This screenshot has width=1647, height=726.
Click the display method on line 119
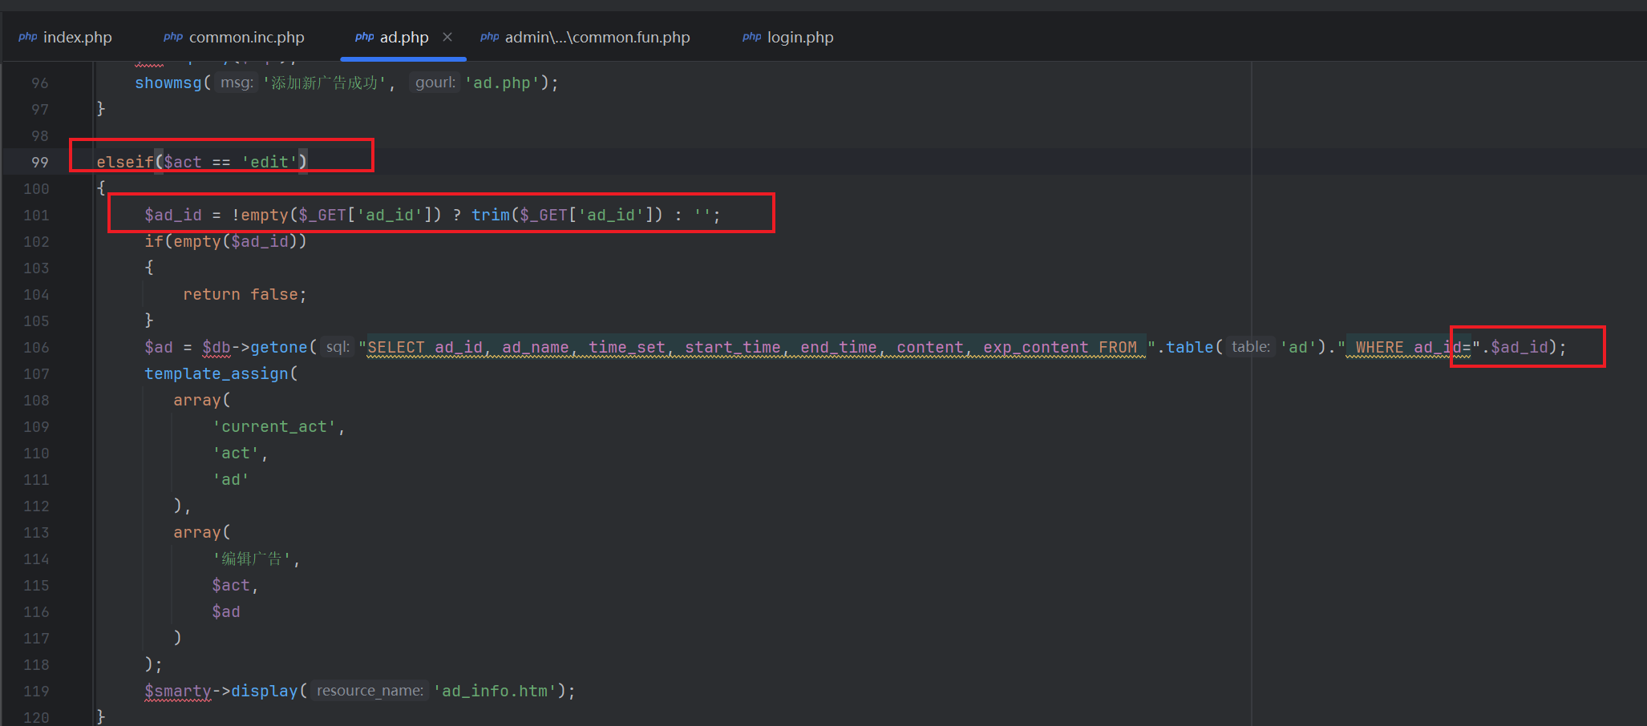265,691
